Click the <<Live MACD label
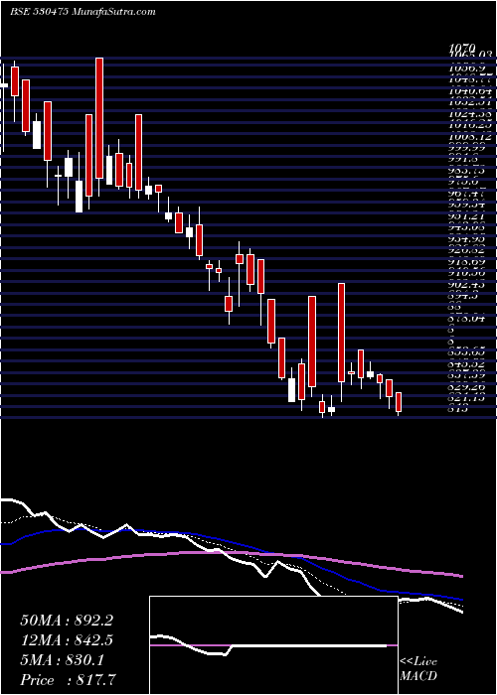Viewport: 497px width, 695px height. 418,669
